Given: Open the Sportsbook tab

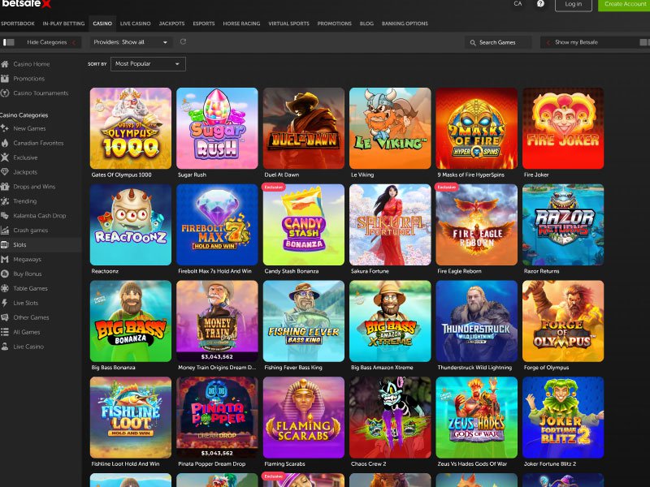Looking at the screenshot, I should 17,24.
